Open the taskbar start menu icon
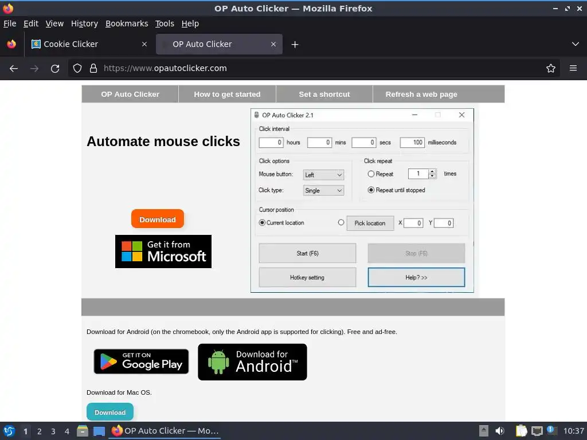The image size is (587, 440). (9, 431)
